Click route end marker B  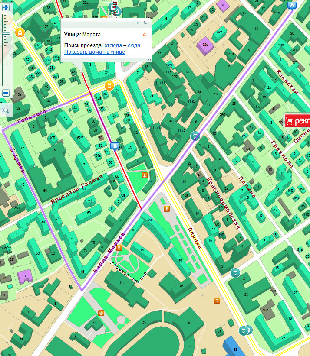click(x=115, y=147)
